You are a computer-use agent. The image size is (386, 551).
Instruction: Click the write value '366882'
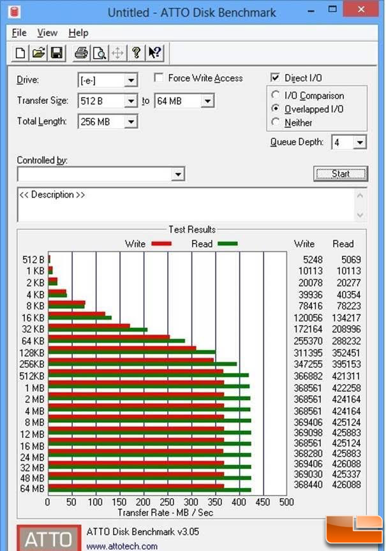pos(308,376)
